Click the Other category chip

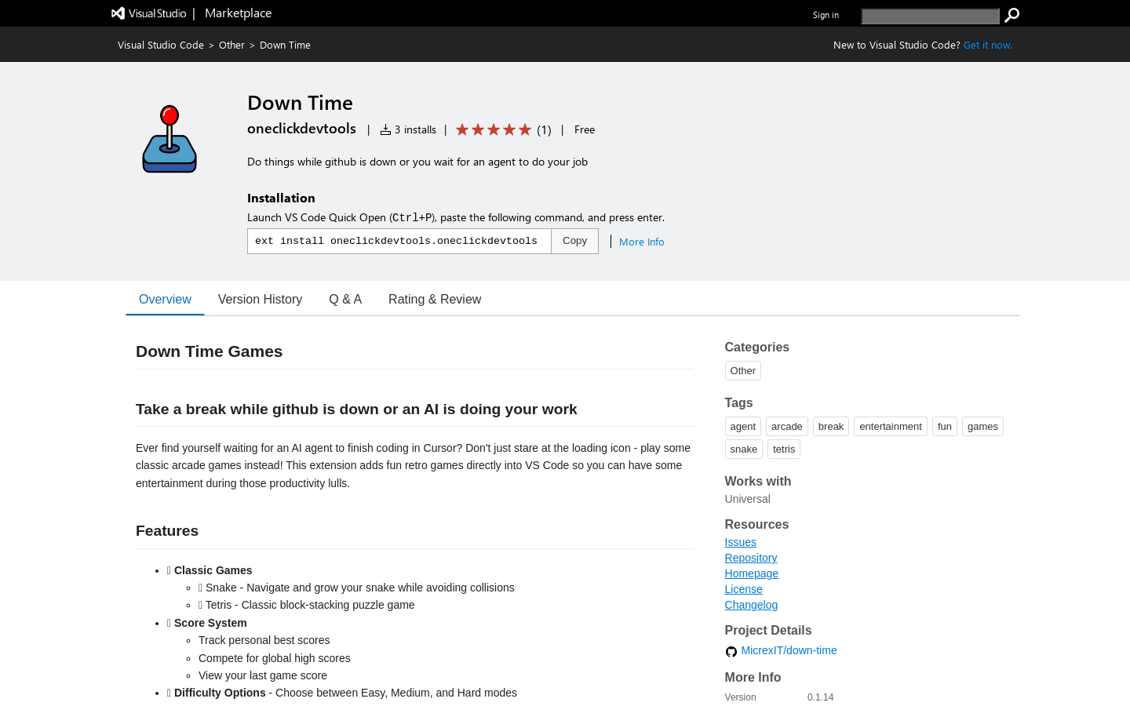(742, 371)
